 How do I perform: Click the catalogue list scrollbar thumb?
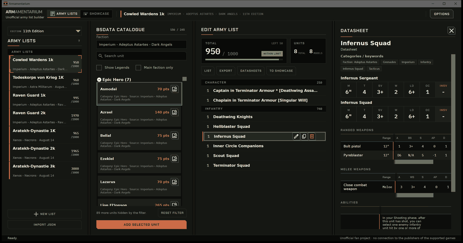tap(185, 79)
